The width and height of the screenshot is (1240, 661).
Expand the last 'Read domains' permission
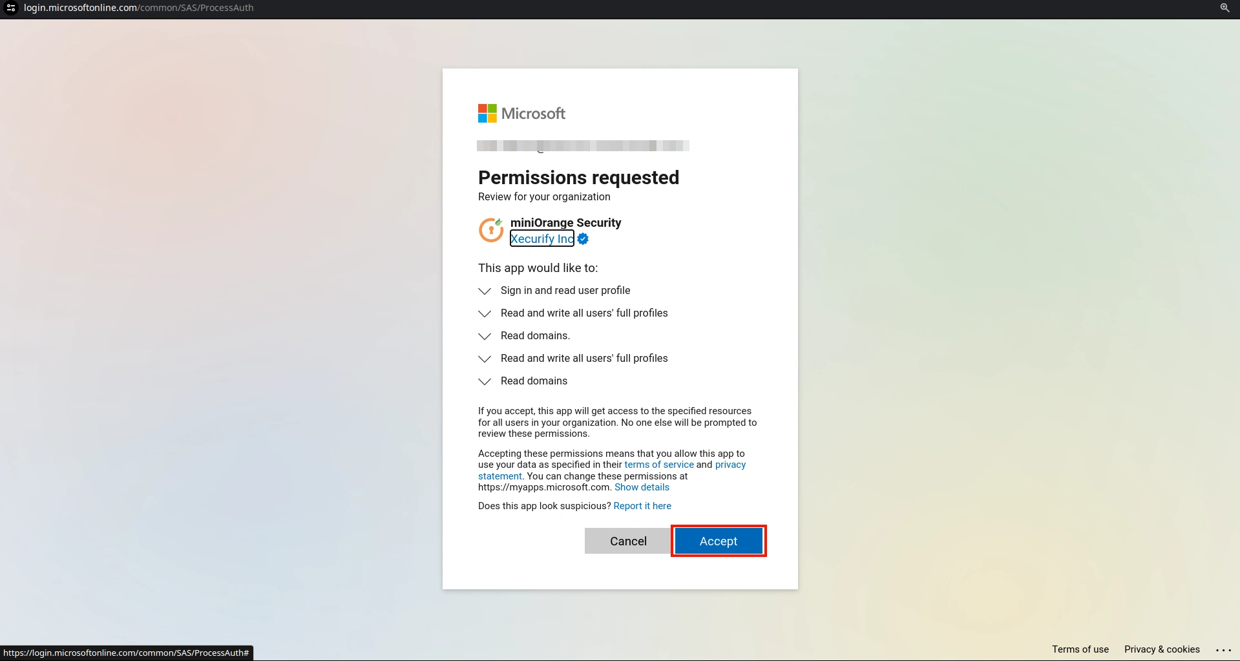tap(485, 382)
